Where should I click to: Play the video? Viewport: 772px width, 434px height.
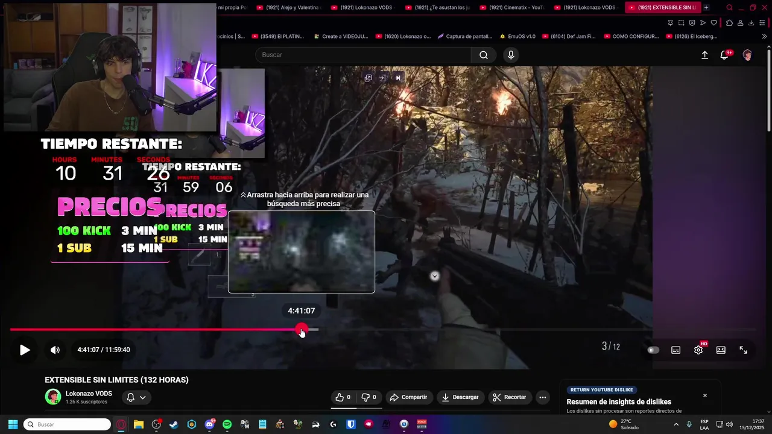25,350
